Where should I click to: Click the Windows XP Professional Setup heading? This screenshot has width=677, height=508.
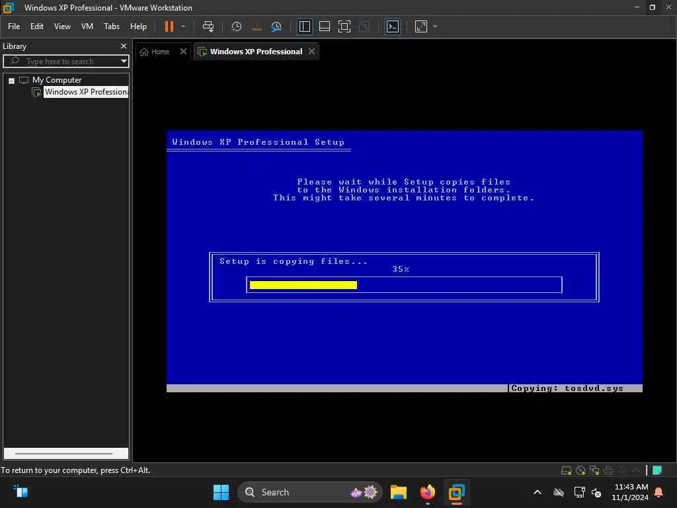pos(258,142)
